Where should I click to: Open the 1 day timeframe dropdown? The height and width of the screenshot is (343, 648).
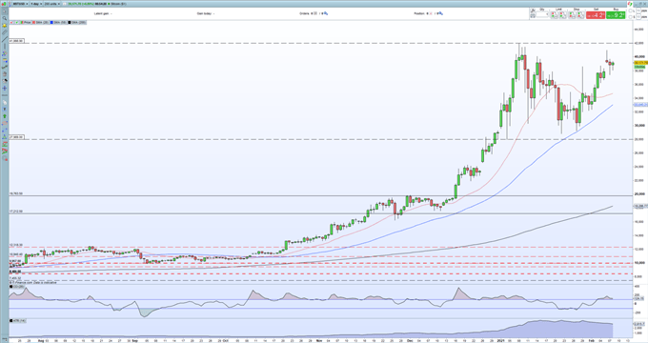tap(35, 4)
